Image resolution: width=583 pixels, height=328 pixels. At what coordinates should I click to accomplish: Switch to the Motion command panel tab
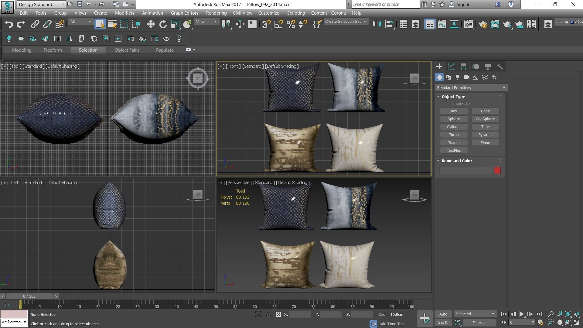click(x=476, y=67)
